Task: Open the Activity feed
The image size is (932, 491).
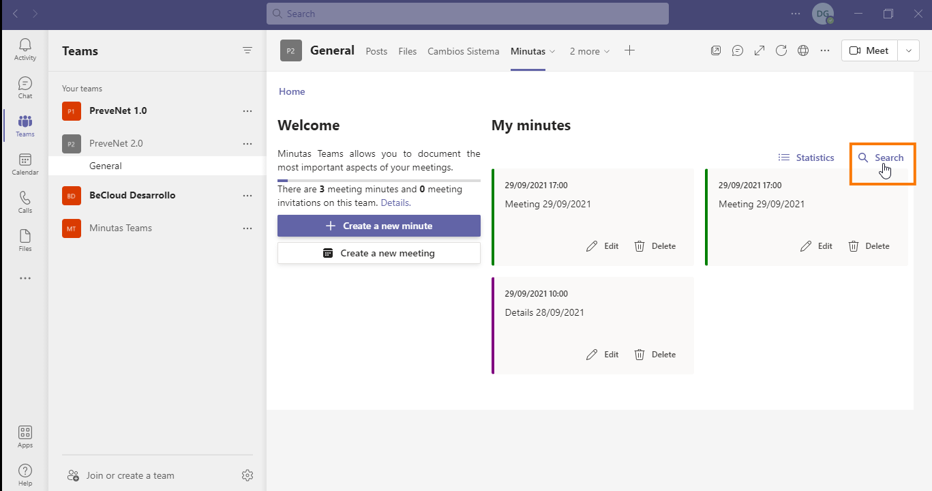Action: point(25,50)
